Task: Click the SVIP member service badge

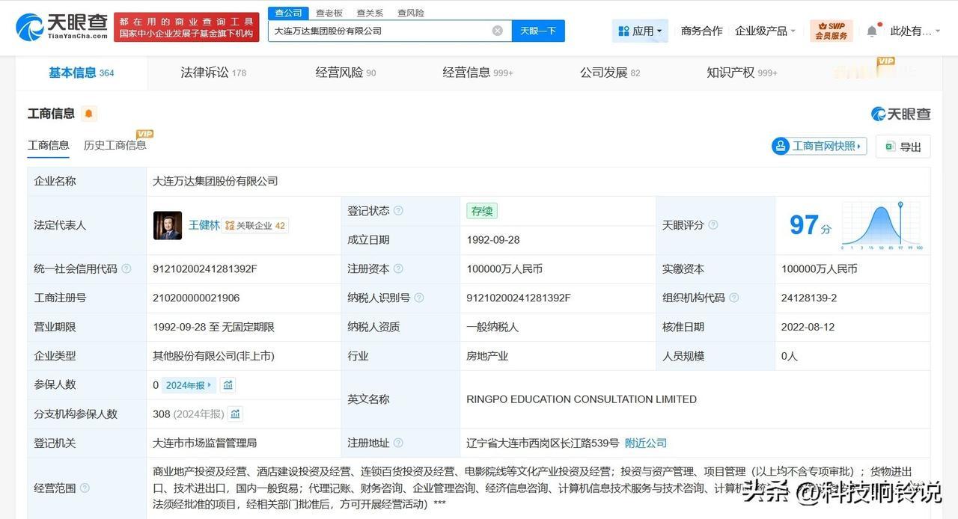Action: point(832,31)
